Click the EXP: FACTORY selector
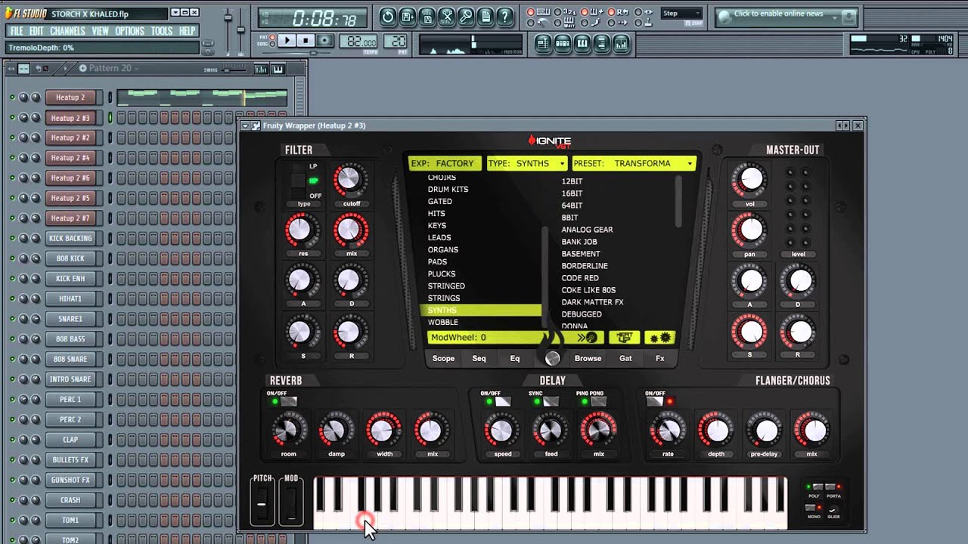This screenshot has height=544, width=968. pos(445,163)
